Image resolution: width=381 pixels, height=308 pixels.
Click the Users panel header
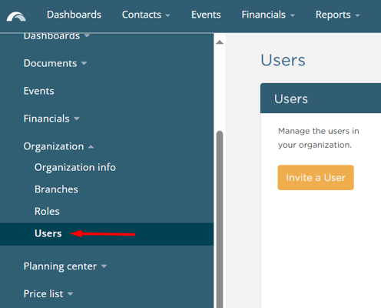[320, 99]
